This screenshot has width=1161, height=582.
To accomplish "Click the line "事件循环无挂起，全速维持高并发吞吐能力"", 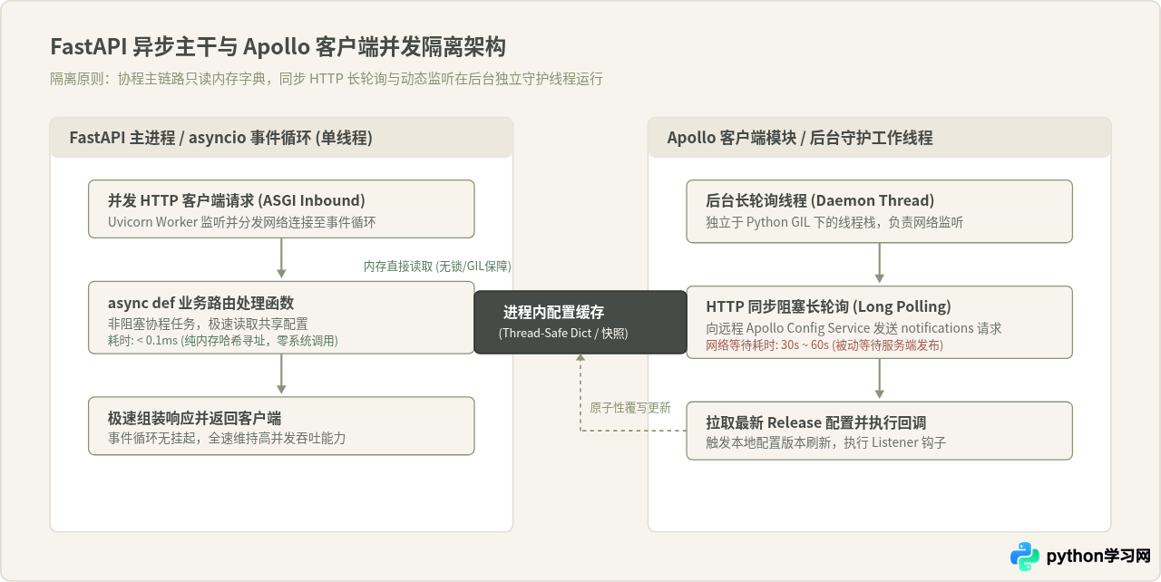I will (227, 439).
